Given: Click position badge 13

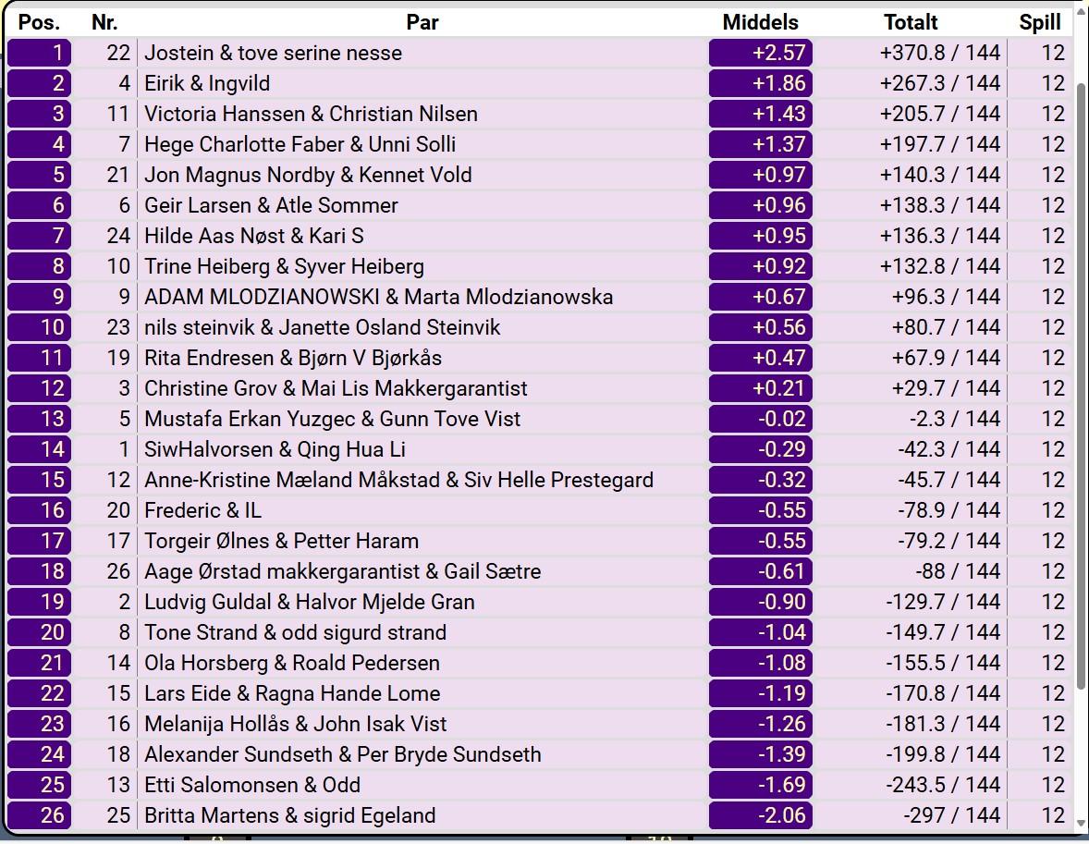Looking at the screenshot, I should pos(40,419).
